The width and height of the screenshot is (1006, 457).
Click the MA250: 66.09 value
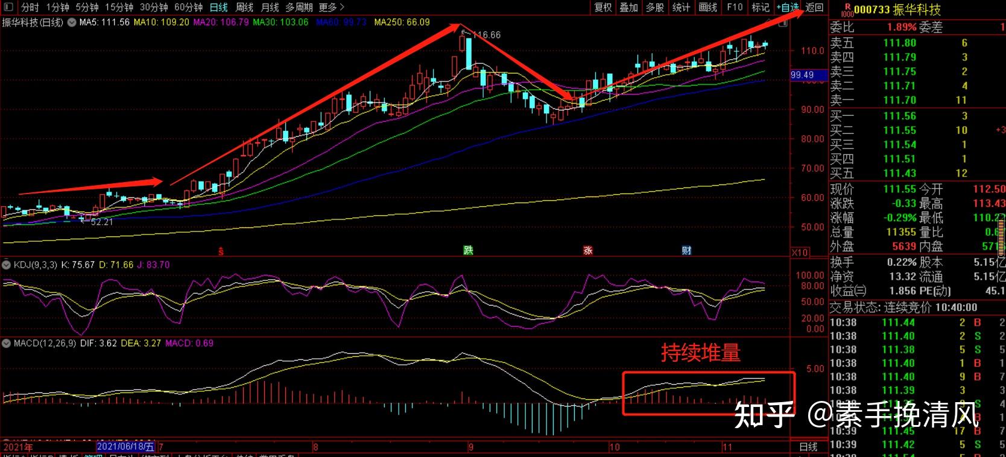click(x=402, y=22)
